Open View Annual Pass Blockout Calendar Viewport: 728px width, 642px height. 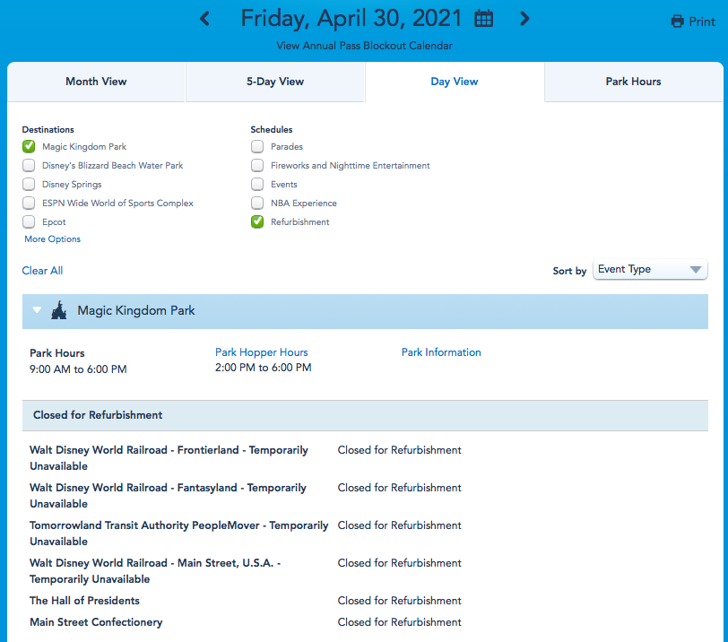pos(363,46)
